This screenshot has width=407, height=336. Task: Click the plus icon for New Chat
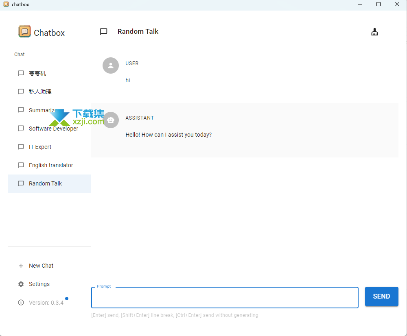click(21, 266)
